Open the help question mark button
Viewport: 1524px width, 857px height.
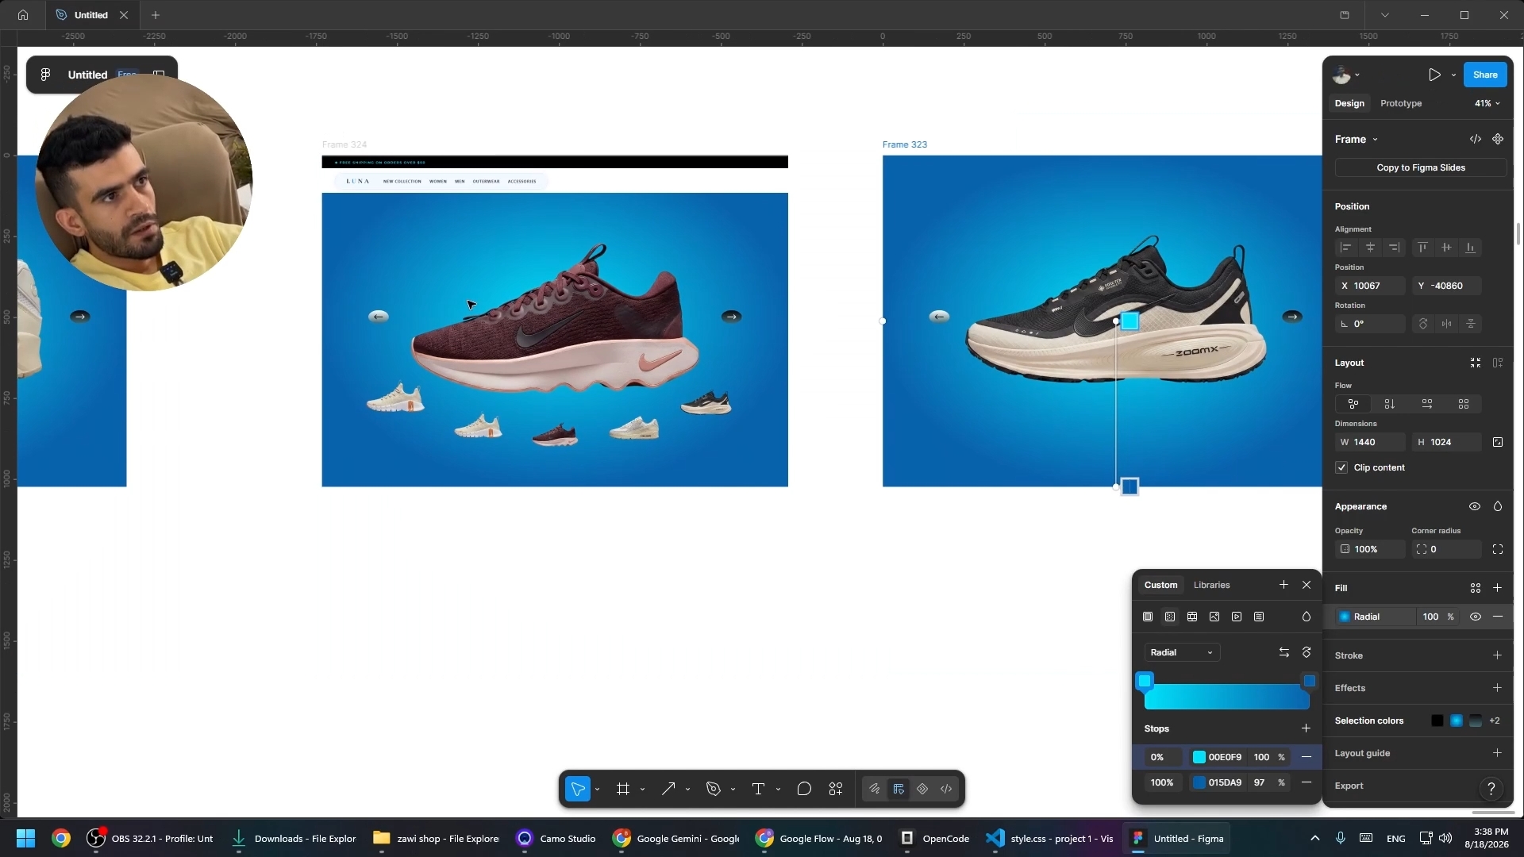click(x=1491, y=788)
